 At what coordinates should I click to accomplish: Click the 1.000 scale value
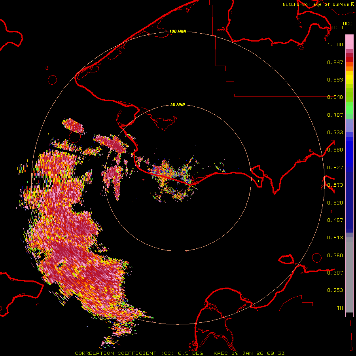click(x=335, y=44)
